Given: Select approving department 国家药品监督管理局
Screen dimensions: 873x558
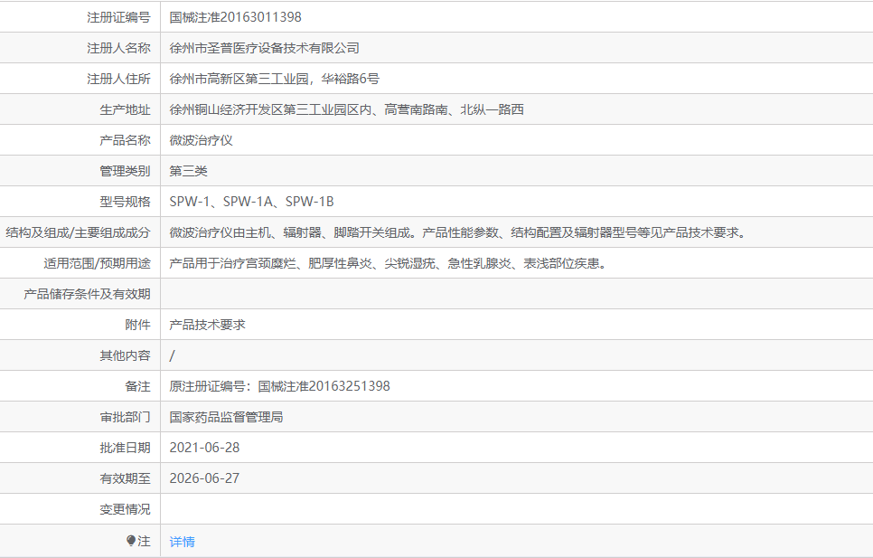Looking at the screenshot, I should click(x=226, y=417).
